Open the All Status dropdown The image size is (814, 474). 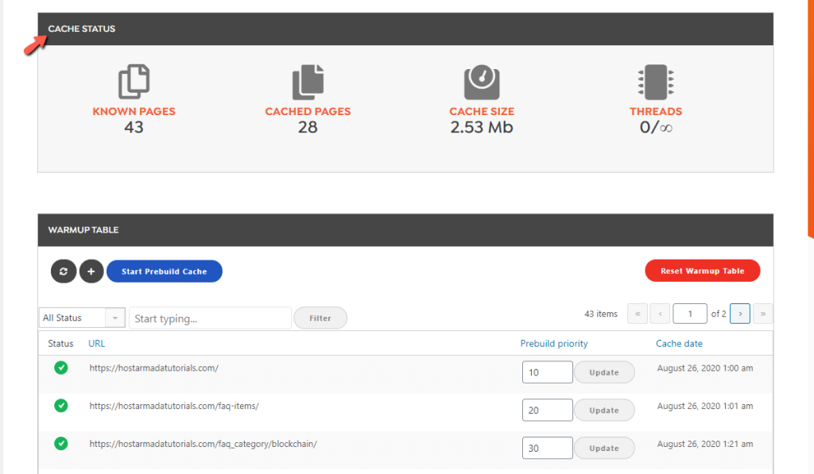click(82, 318)
